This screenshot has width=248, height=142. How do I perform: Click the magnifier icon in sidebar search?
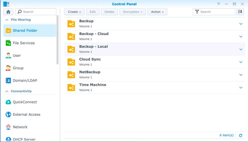20,12
